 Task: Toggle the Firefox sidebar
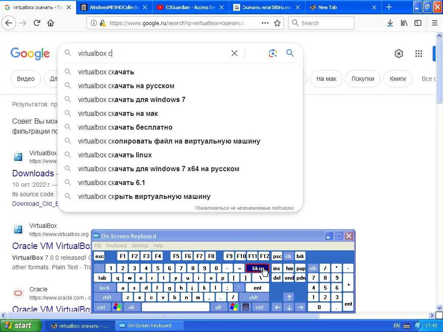(418, 23)
